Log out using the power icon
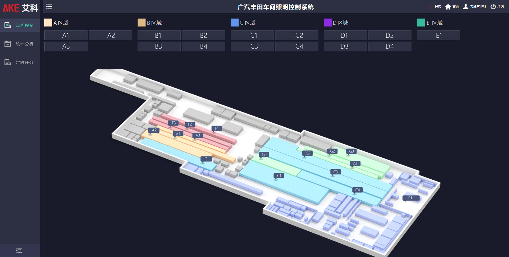The width and height of the screenshot is (509, 257). [x=493, y=7]
